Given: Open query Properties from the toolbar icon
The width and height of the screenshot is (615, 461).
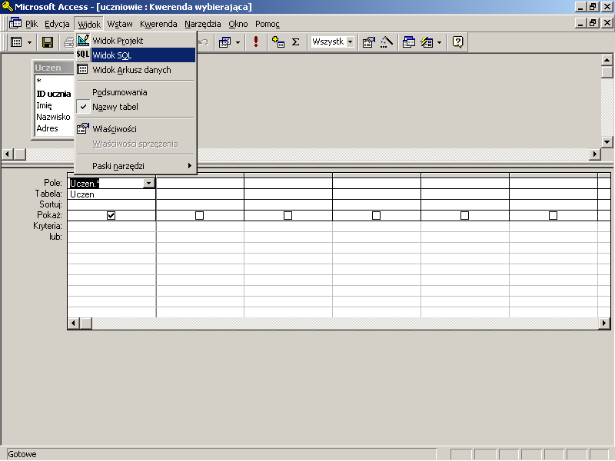Looking at the screenshot, I should [x=368, y=42].
